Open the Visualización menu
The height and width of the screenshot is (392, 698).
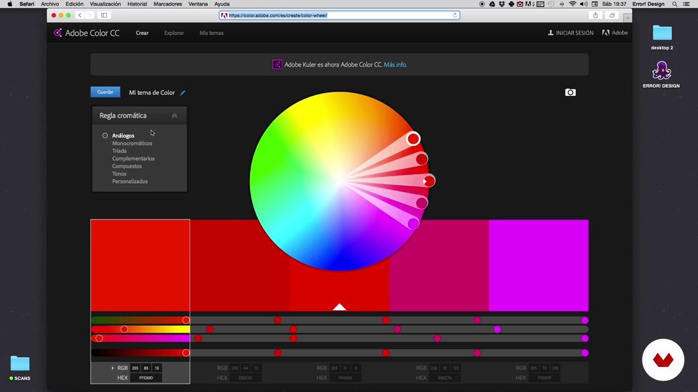(105, 4)
